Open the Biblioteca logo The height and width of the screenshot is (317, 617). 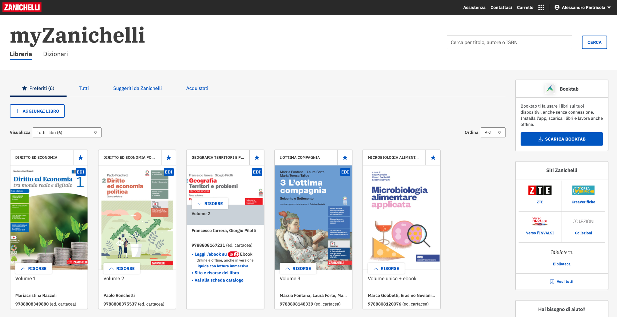tap(562, 252)
